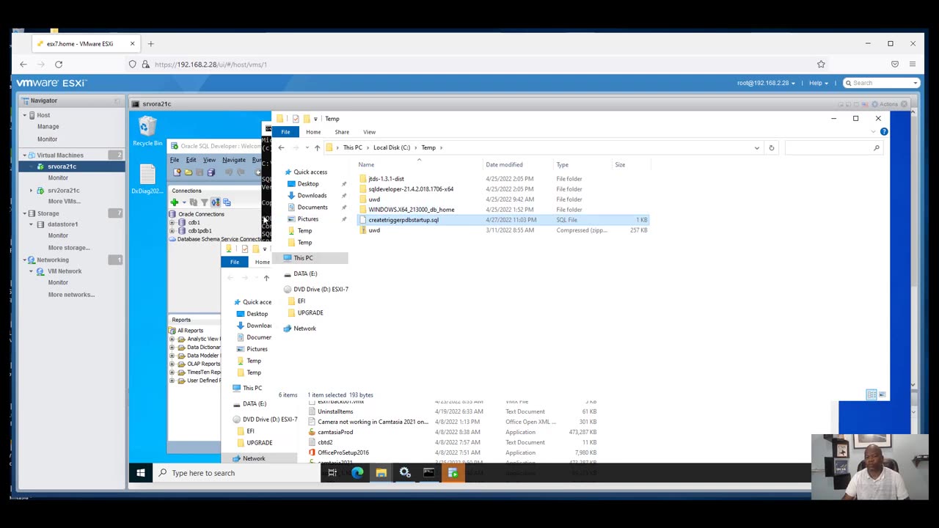Collapse the Storage tree node
939x528 pixels.
click(24, 213)
